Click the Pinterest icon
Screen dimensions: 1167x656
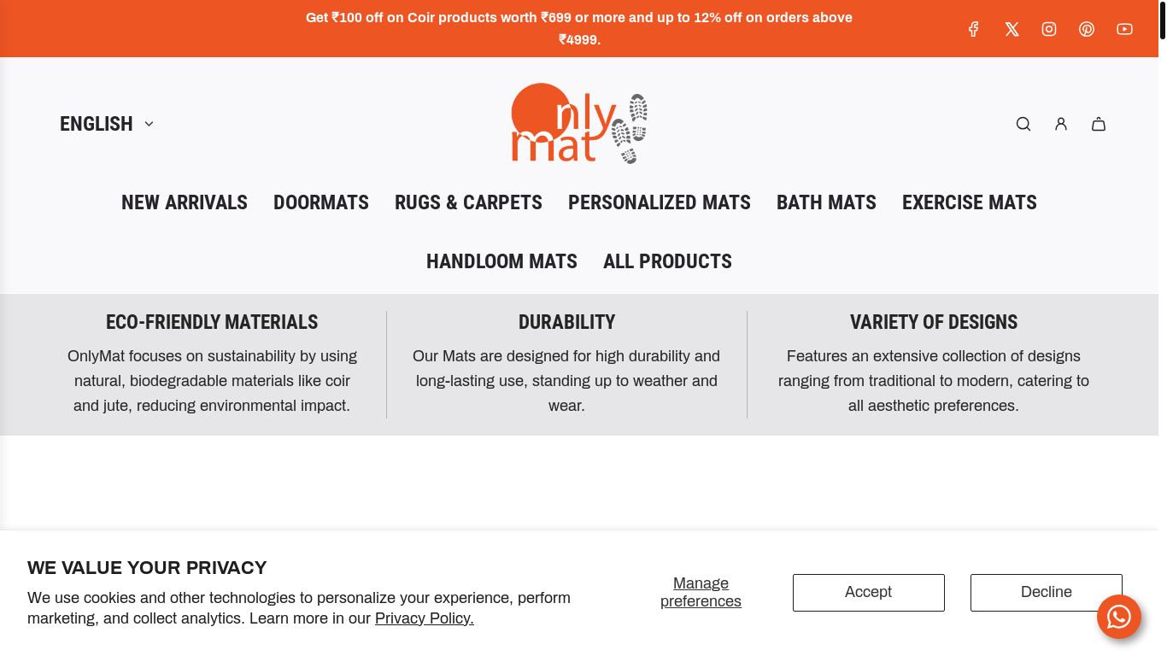[1087, 29]
